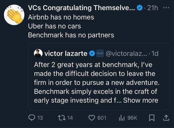This screenshot has height=128, width=174.
Task: Open the clapping hands profile avatar
Action: click(x=14, y=15)
